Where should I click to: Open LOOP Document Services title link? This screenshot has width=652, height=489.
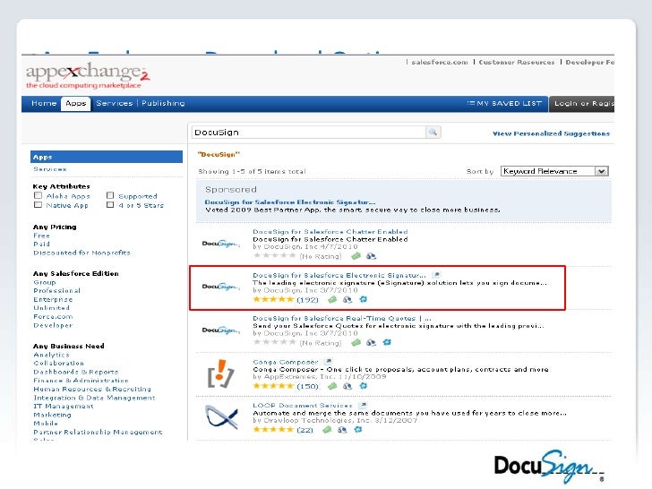[303, 406]
